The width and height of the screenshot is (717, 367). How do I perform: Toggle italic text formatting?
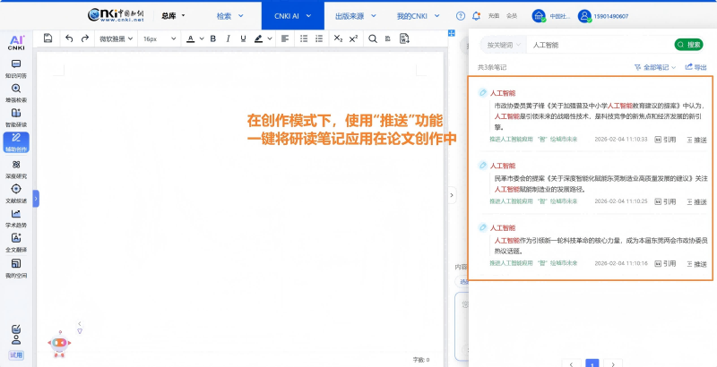[x=227, y=39]
